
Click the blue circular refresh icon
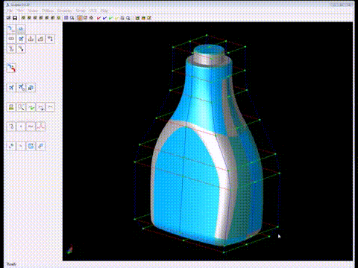click(31, 146)
